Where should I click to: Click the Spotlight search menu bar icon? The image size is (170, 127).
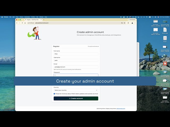click(153, 17)
